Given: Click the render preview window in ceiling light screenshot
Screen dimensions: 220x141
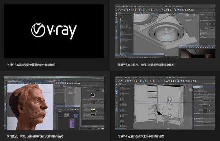Looking at the screenshot, I should (197, 52).
